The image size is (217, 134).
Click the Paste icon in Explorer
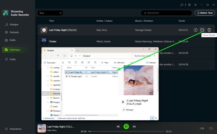pos(76,62)
